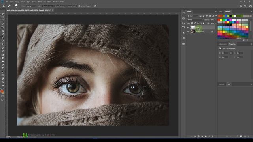Select the Eraser tool

[x=3, y=51]
